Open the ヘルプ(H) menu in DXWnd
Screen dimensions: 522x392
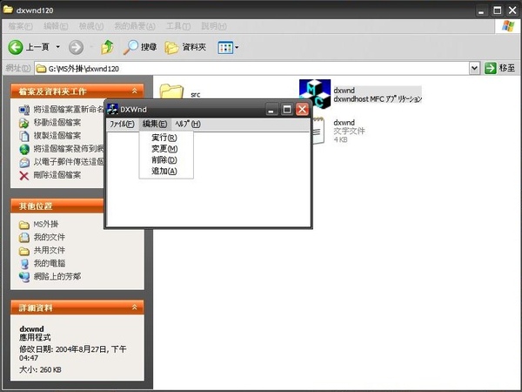(x=188, y=124)
